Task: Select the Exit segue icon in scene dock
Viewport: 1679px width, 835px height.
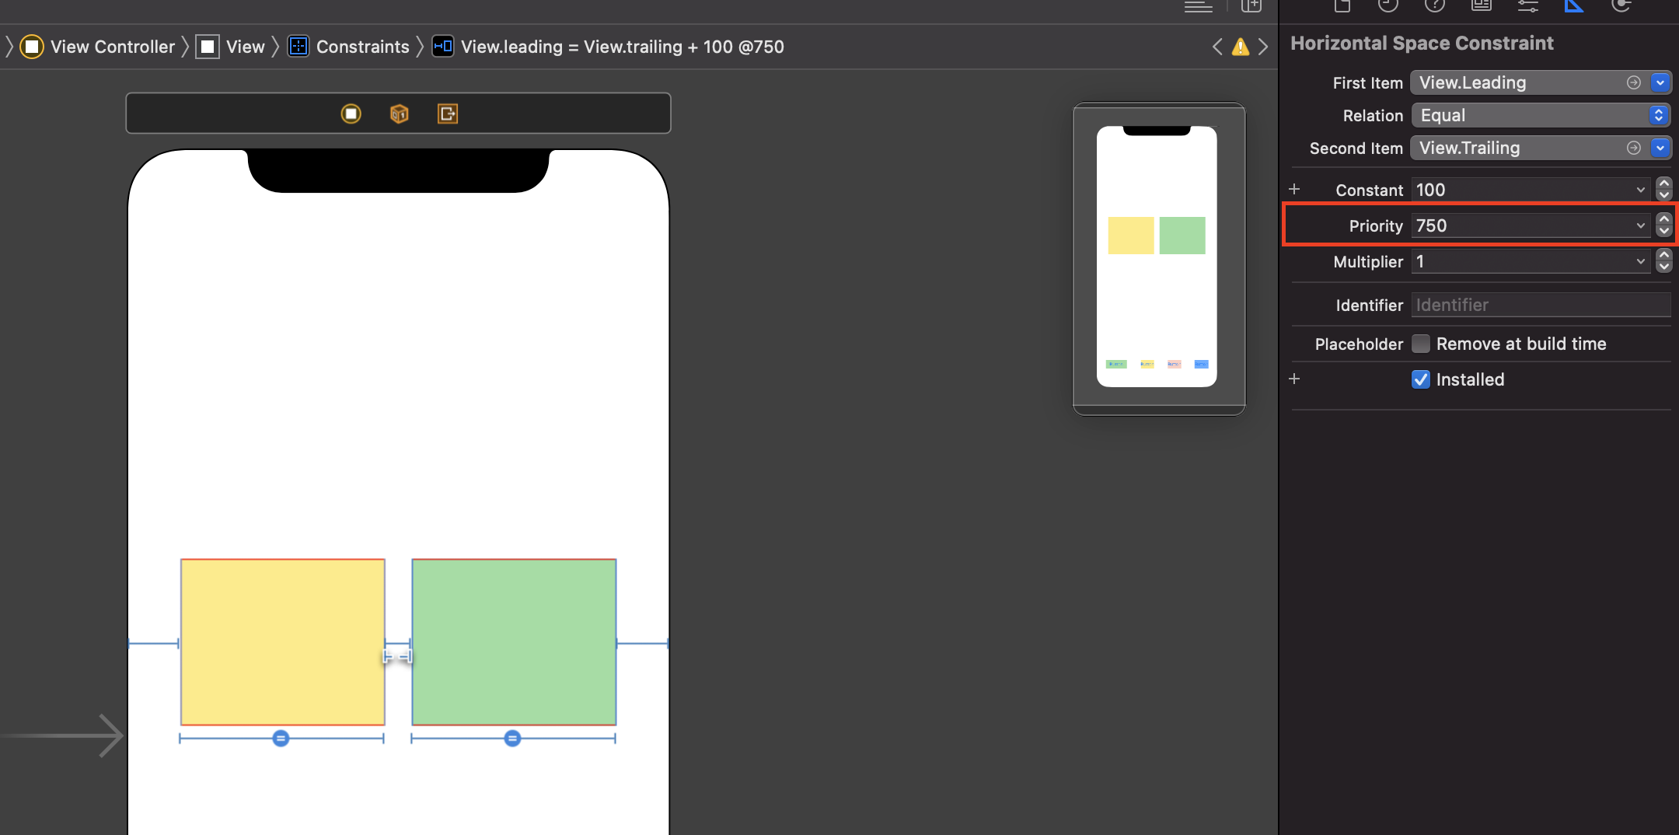Action: pos(449,113)
